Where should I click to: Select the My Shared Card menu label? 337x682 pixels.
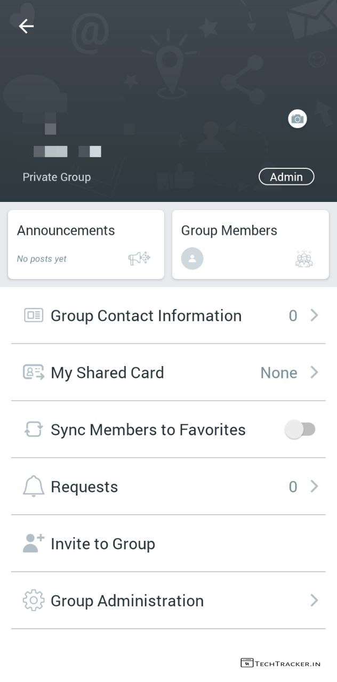tap(107, 372)
